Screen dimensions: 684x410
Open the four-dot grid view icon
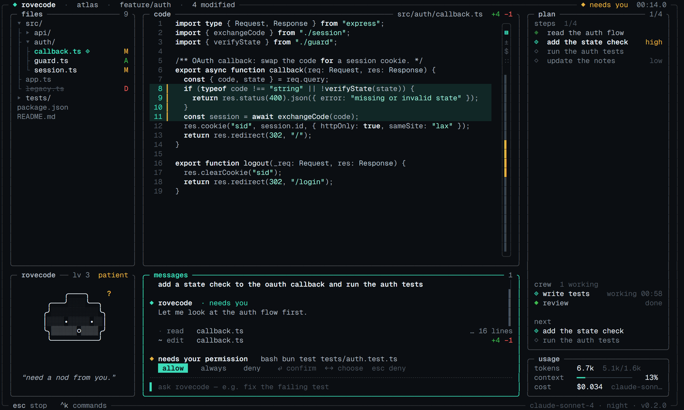pyautogui.click(x=506, y=61)
